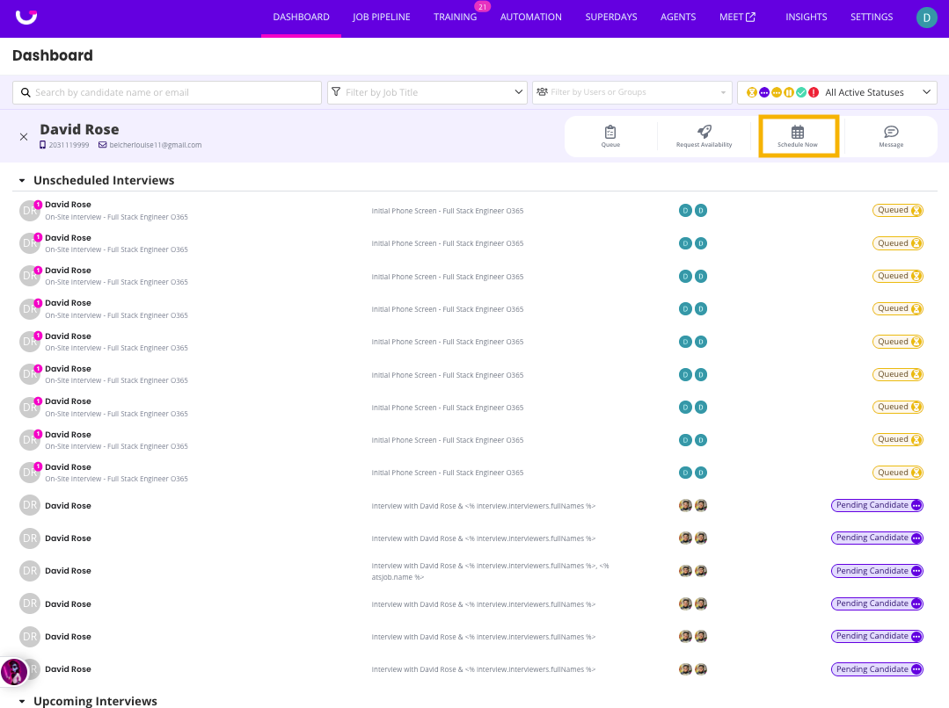The image size is (949, 708).
Task: Open the AUTOMATION tab
Action: tap(530, 17)
